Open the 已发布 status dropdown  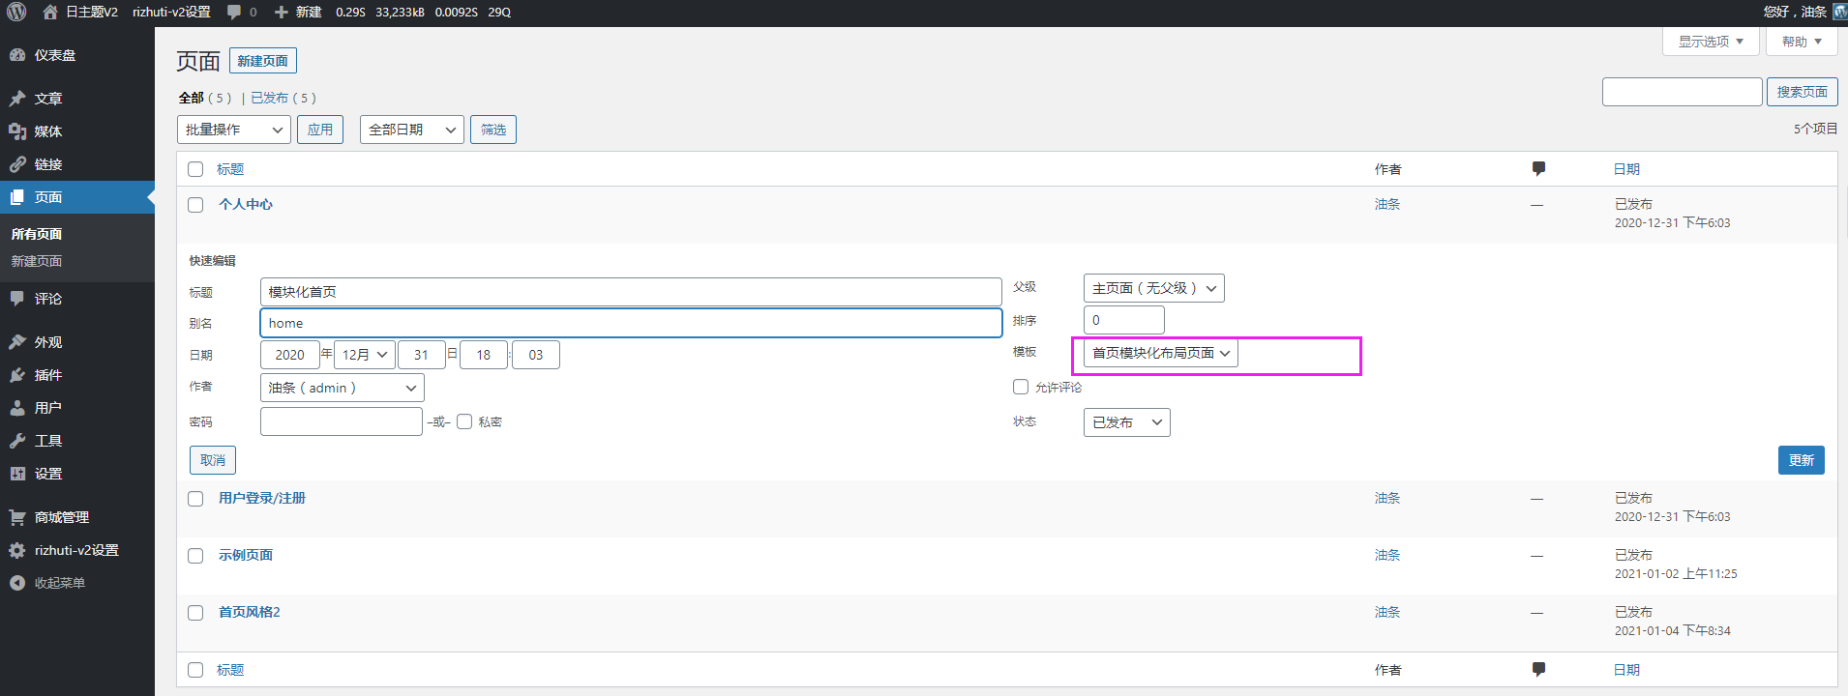pos(1127,422)
